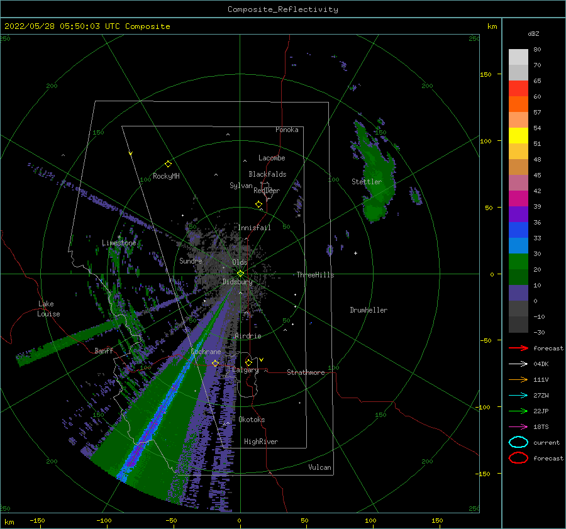The width and height of the screenshot is (566, 529).
Task: Select the light blue 30–33 dBZ swatch
Action: 518,245
